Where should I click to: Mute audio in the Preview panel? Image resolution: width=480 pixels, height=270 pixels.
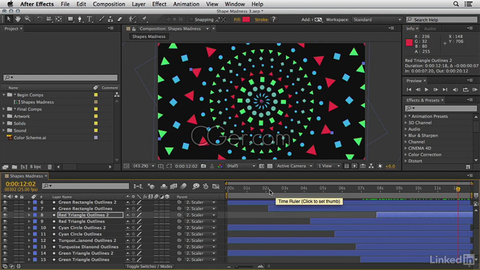(455, 89)
